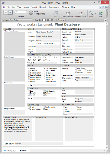Toggle Pollution tolerance checkbox

click(44, 93)
